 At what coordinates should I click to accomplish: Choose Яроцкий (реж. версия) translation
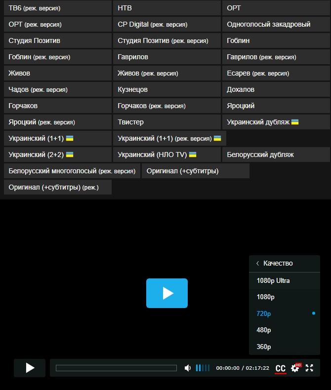58,122
